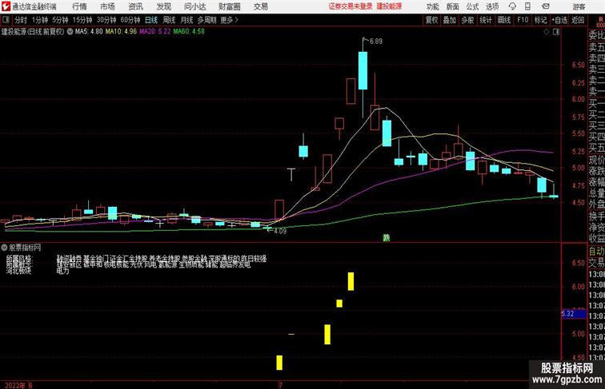Select the 1分钟 period
605x389 pixels.
(x=40, y=20)
